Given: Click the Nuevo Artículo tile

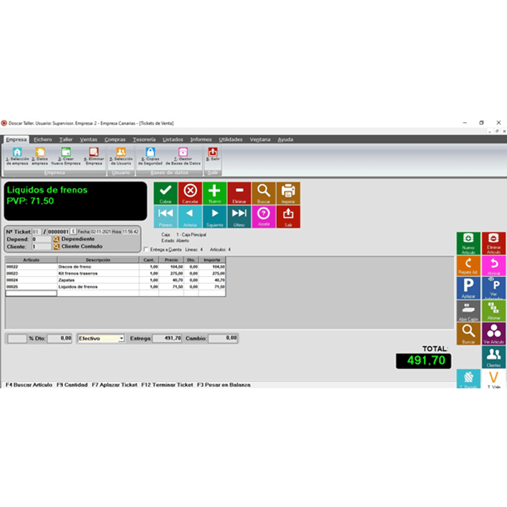Looking at the screenshot, I should click(x=468, y=243).
